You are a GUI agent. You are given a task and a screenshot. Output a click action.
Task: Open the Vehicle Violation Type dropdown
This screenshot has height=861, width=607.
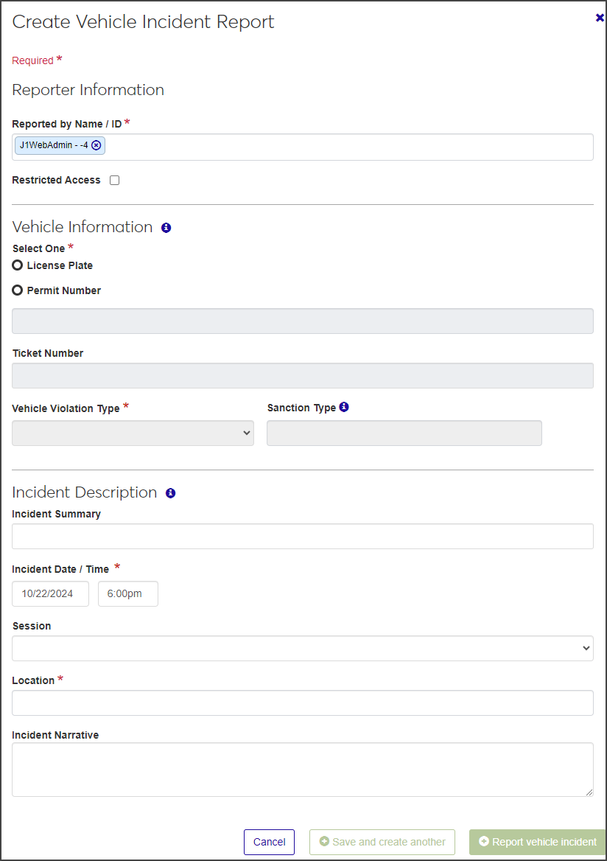(x=133, y=433)
